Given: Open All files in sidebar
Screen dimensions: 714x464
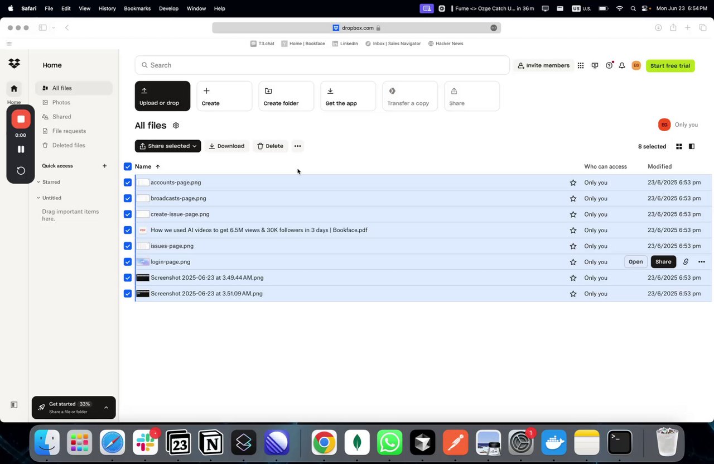Looking at the screenshot, I should (74, 88).
